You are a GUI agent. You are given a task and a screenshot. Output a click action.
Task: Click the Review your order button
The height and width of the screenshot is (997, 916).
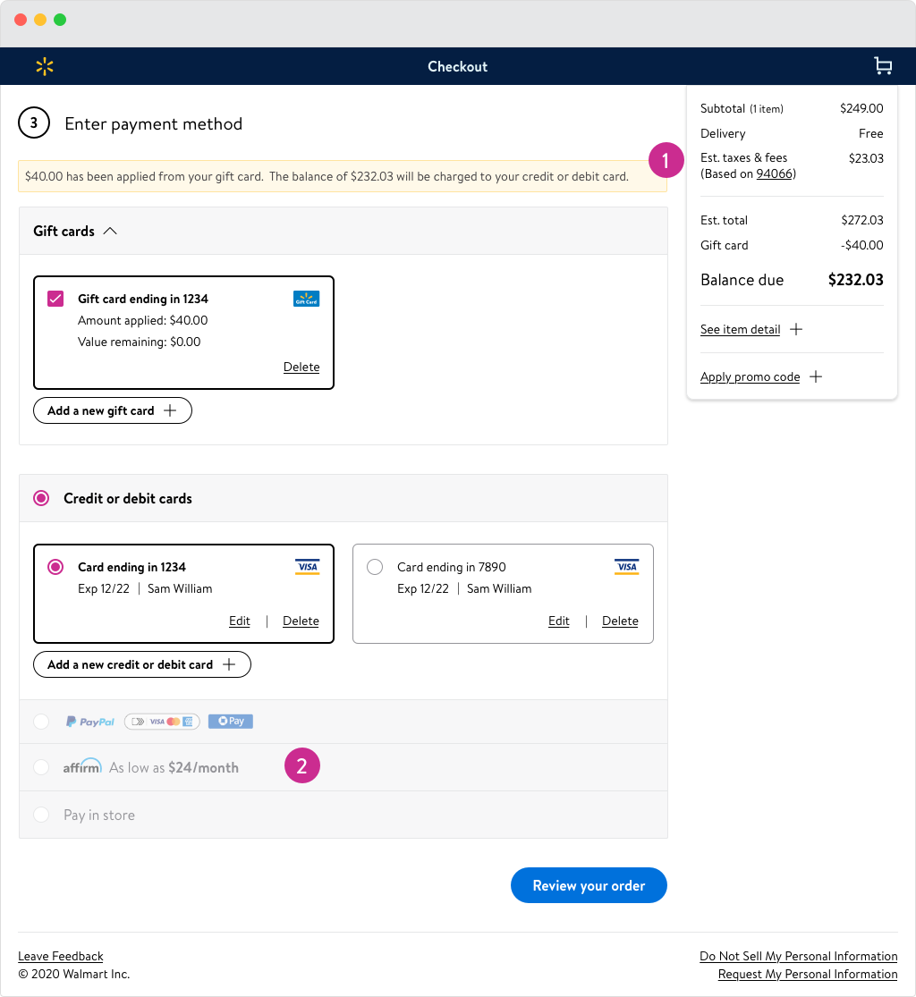tap(589, 885)
